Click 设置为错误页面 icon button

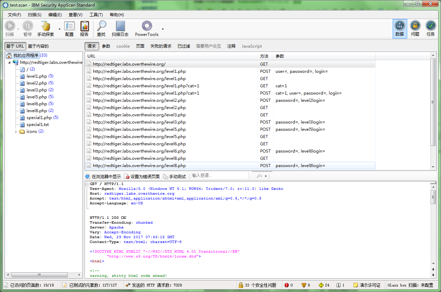coord(127,176)
